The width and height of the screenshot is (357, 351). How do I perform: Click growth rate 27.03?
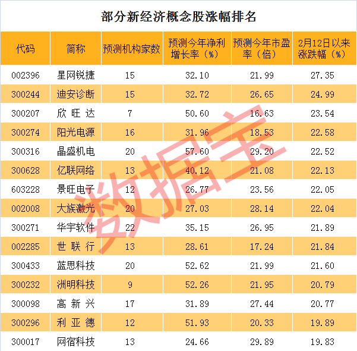[197, 208]
